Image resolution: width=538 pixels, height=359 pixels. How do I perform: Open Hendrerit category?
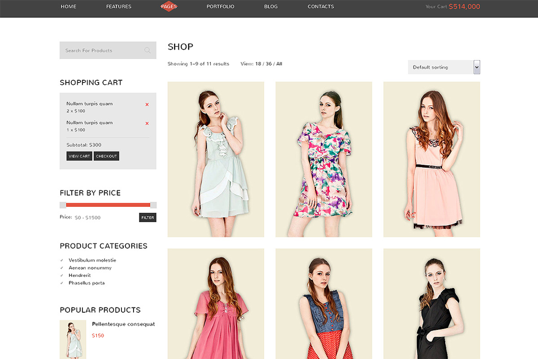(x=80, y=276)
